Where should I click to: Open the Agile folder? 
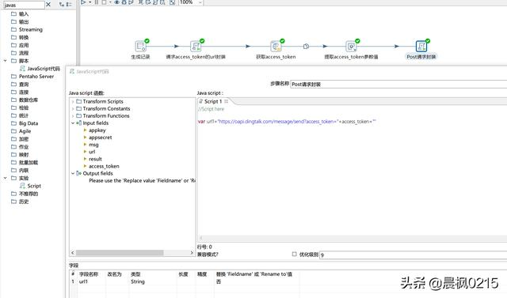point(21,131)
